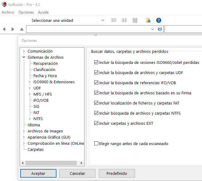The image size is (202, 181).
Task: Enable Elegir rango antes de cada escaneado
Action: (96, 144)
